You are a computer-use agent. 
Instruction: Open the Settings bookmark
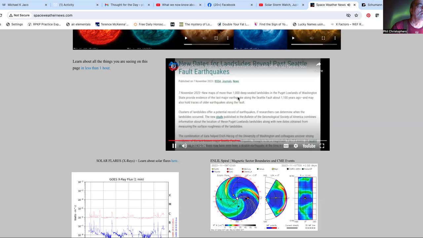(15, 24)
